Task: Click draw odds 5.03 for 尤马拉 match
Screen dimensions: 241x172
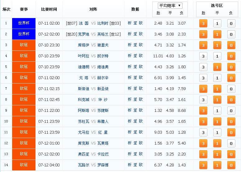Action: [170, 132]
